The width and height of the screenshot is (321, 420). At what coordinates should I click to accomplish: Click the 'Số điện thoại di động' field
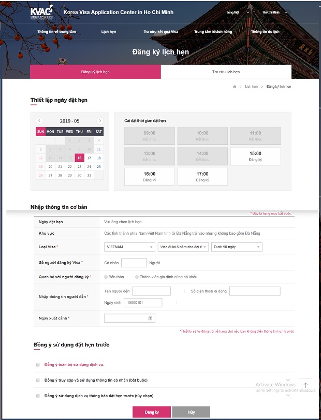pyautogui.click(x=254, y=291)
